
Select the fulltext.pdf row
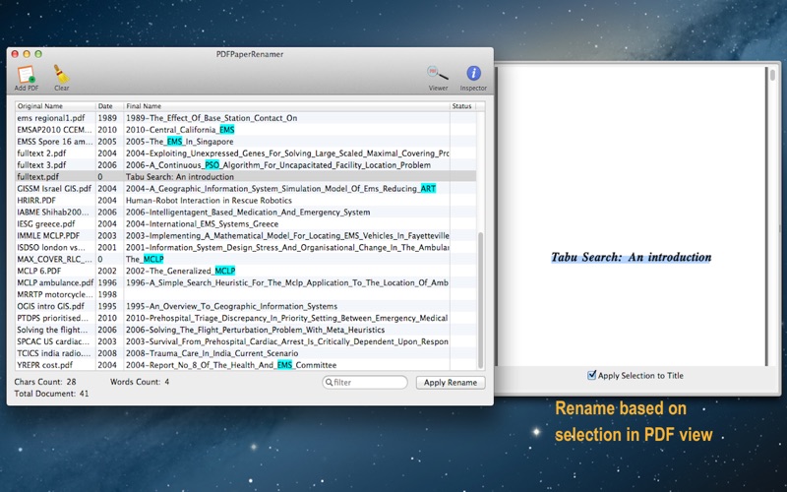[x=39, y=177]
